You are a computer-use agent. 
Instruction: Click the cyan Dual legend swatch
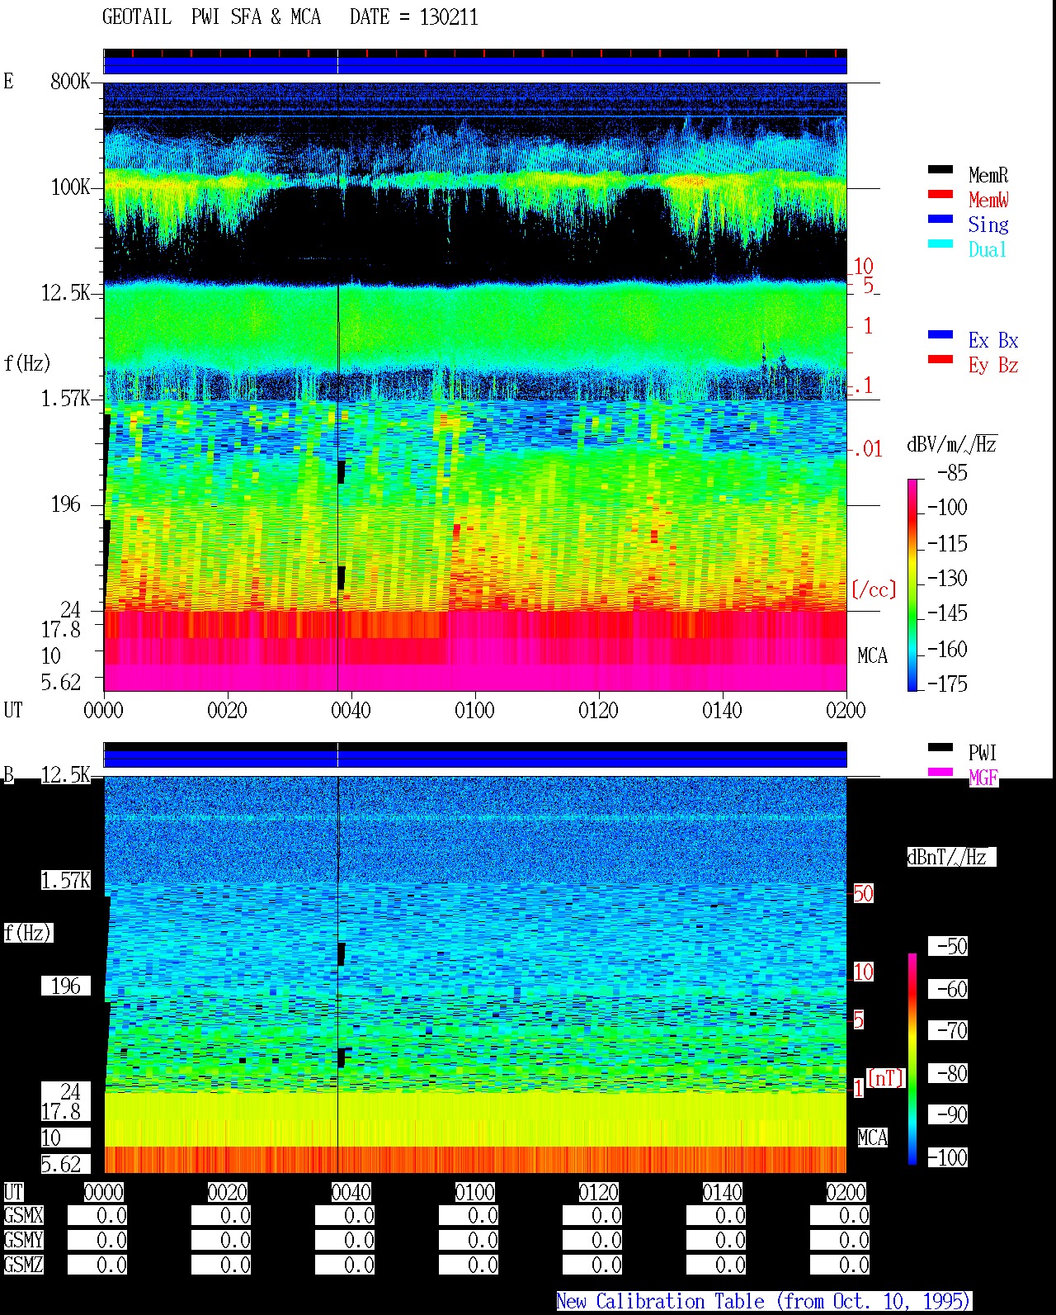click(x=940, y=244)
